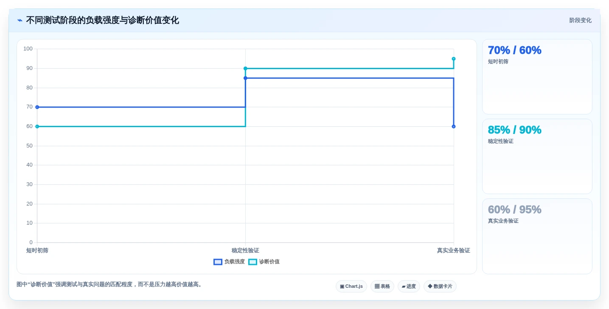Screen dimensions: 609x309
Task: Click the 0 y-axis tick label
Action: (x=31, y=242)
